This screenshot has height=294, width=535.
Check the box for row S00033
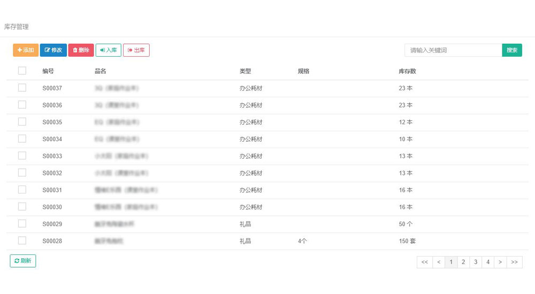[22, 156]
